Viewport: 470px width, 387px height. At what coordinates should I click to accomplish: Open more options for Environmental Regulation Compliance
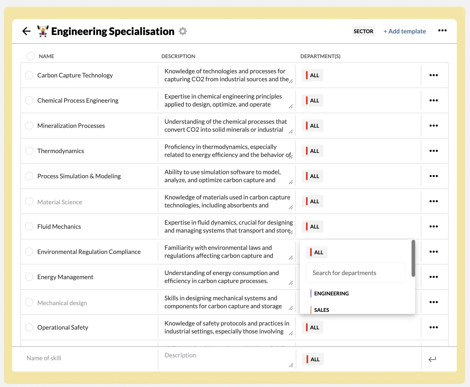[434, 252]
